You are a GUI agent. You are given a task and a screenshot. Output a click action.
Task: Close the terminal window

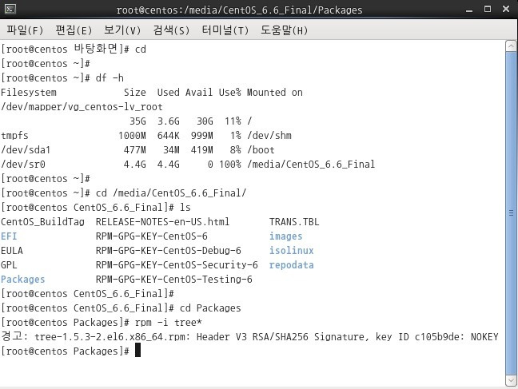(x=506, y=9)
